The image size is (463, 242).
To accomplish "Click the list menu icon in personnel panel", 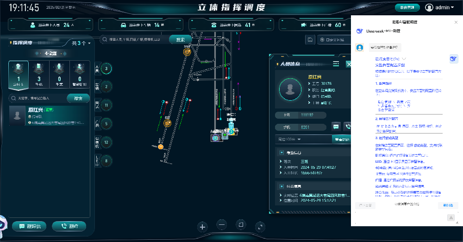I will [x=336, y=64].
